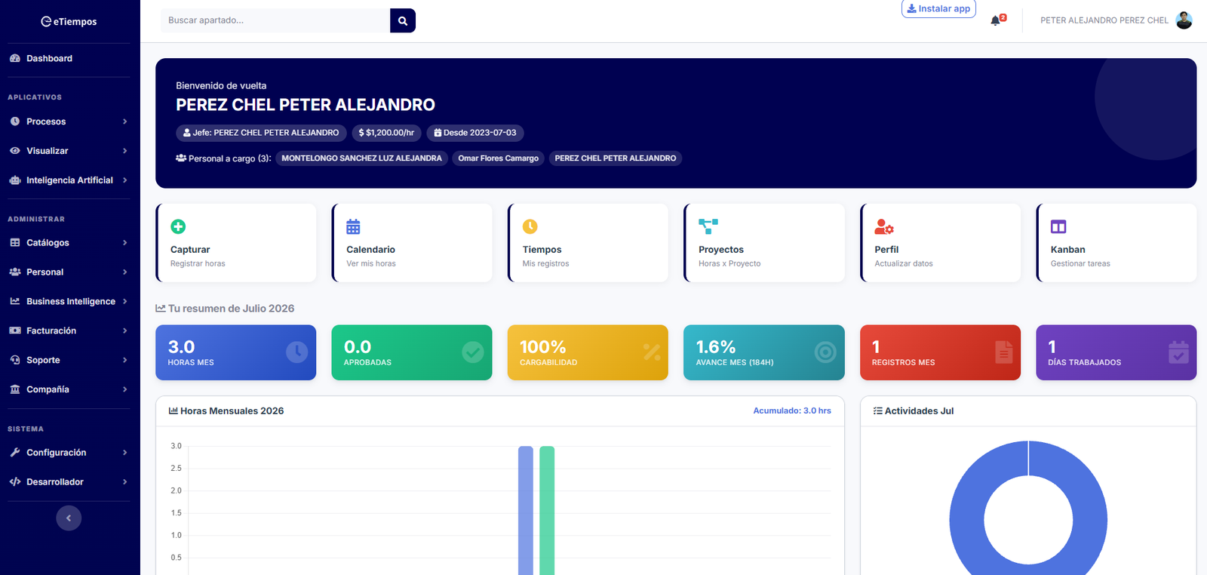Click the Visualizar eye icon
1207x575 pixels.
[x=15, y=151]
